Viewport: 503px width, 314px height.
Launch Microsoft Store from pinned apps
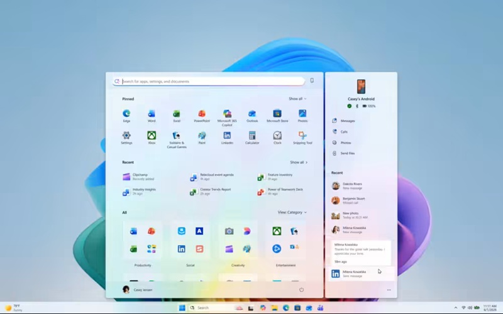pyautogui.click(x=277, y=116)
